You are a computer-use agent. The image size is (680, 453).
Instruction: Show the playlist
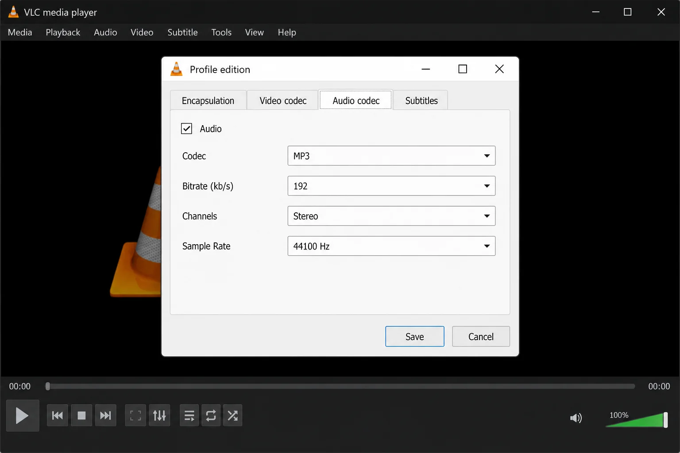[189, 415]
